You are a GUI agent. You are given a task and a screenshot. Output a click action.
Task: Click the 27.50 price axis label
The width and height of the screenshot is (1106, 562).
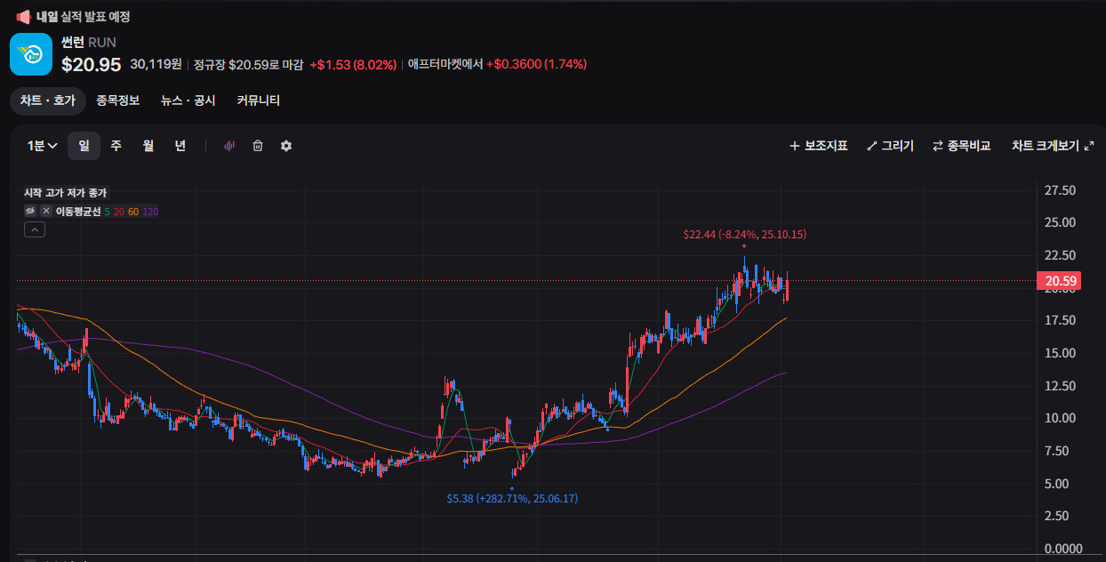[x=1060, y=190]
